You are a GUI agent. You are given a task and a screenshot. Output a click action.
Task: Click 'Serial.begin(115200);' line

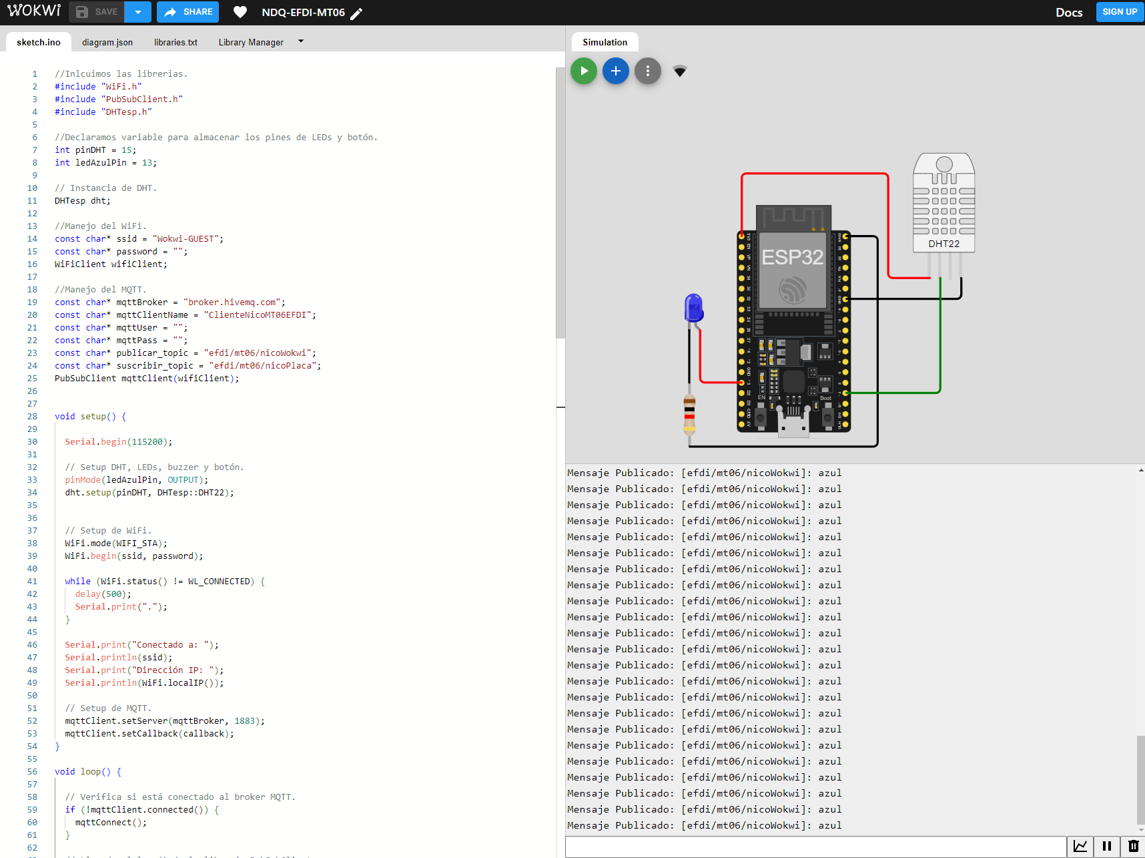119,442
